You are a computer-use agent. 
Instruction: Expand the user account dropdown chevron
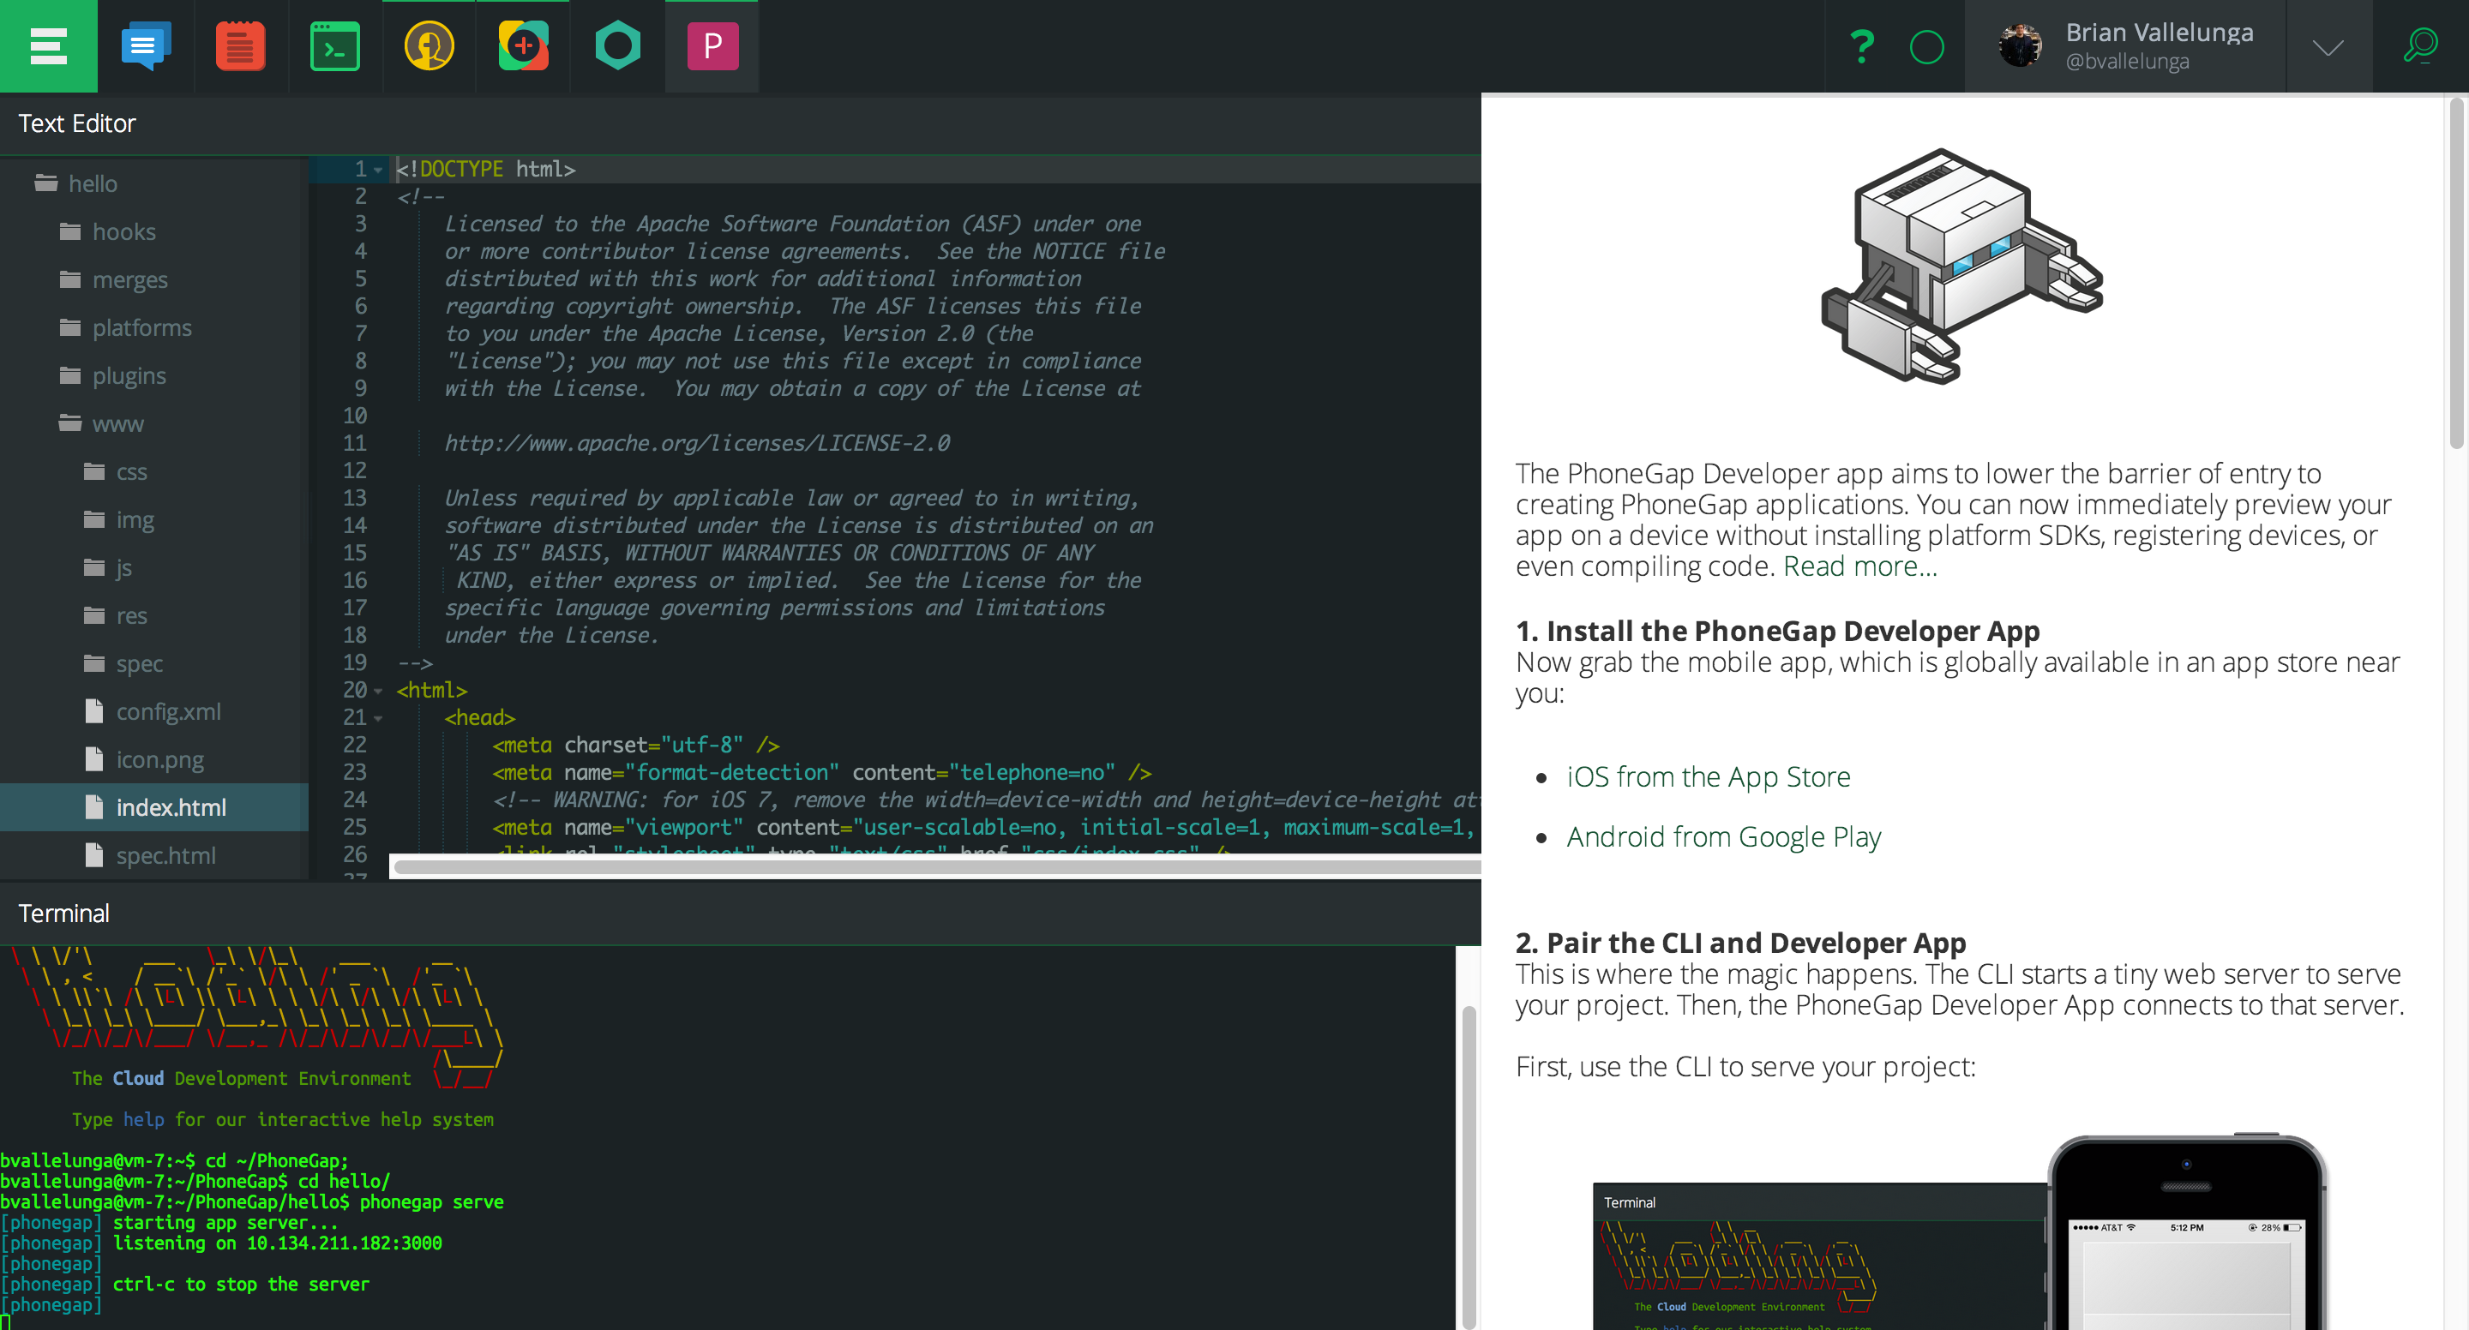(x=2328, y=48)
